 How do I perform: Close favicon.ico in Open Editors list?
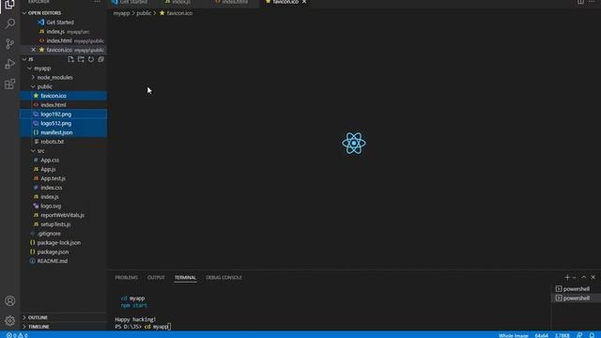coord(34,50)
